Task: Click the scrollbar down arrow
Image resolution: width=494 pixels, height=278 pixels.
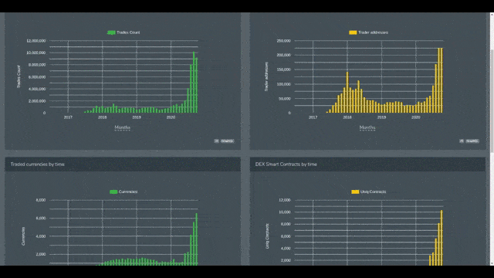Action: click(492, 263)
